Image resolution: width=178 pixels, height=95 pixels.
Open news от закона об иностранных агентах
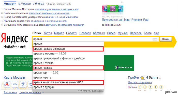[x=49, y=21]
